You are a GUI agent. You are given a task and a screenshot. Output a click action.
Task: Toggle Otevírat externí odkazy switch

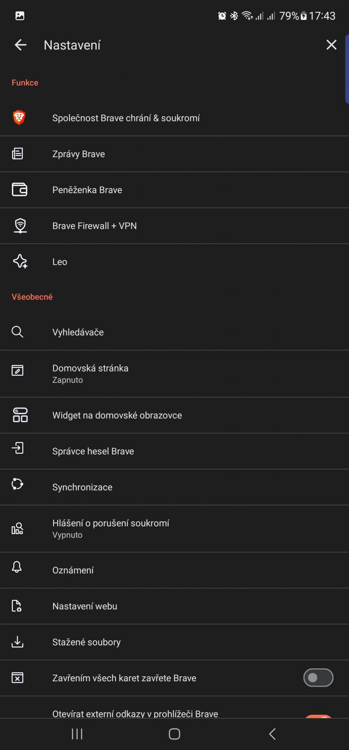[x=318, y=716]
